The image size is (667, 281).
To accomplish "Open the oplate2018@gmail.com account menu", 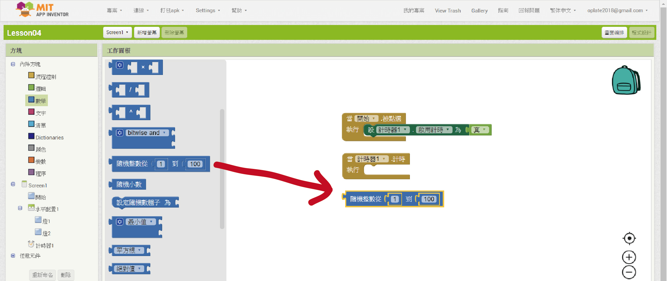I will (x=617, y=10).
